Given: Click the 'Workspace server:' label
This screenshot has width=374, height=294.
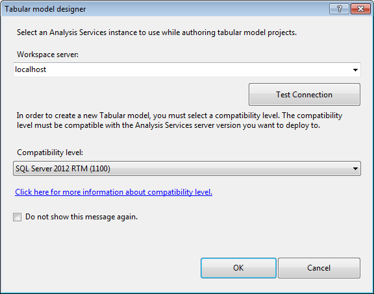Looking at the screenshot, I should [x=47, y=55].
